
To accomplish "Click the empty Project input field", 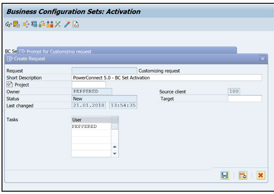I will coord(89,85).
